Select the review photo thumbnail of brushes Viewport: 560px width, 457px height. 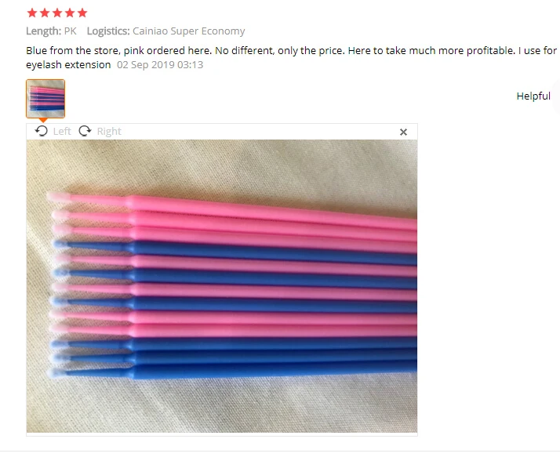[x=45, y=99]
